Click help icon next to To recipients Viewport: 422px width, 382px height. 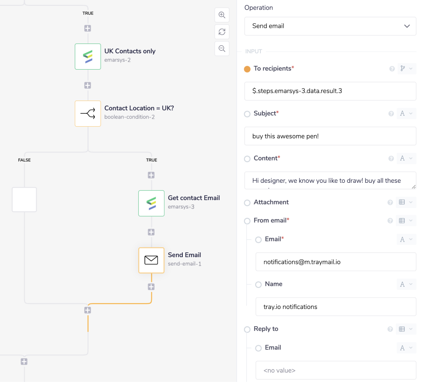(x=392, y=69)
